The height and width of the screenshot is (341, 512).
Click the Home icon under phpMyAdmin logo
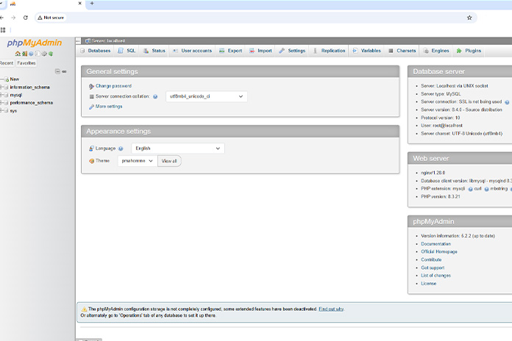coord(18,54)
